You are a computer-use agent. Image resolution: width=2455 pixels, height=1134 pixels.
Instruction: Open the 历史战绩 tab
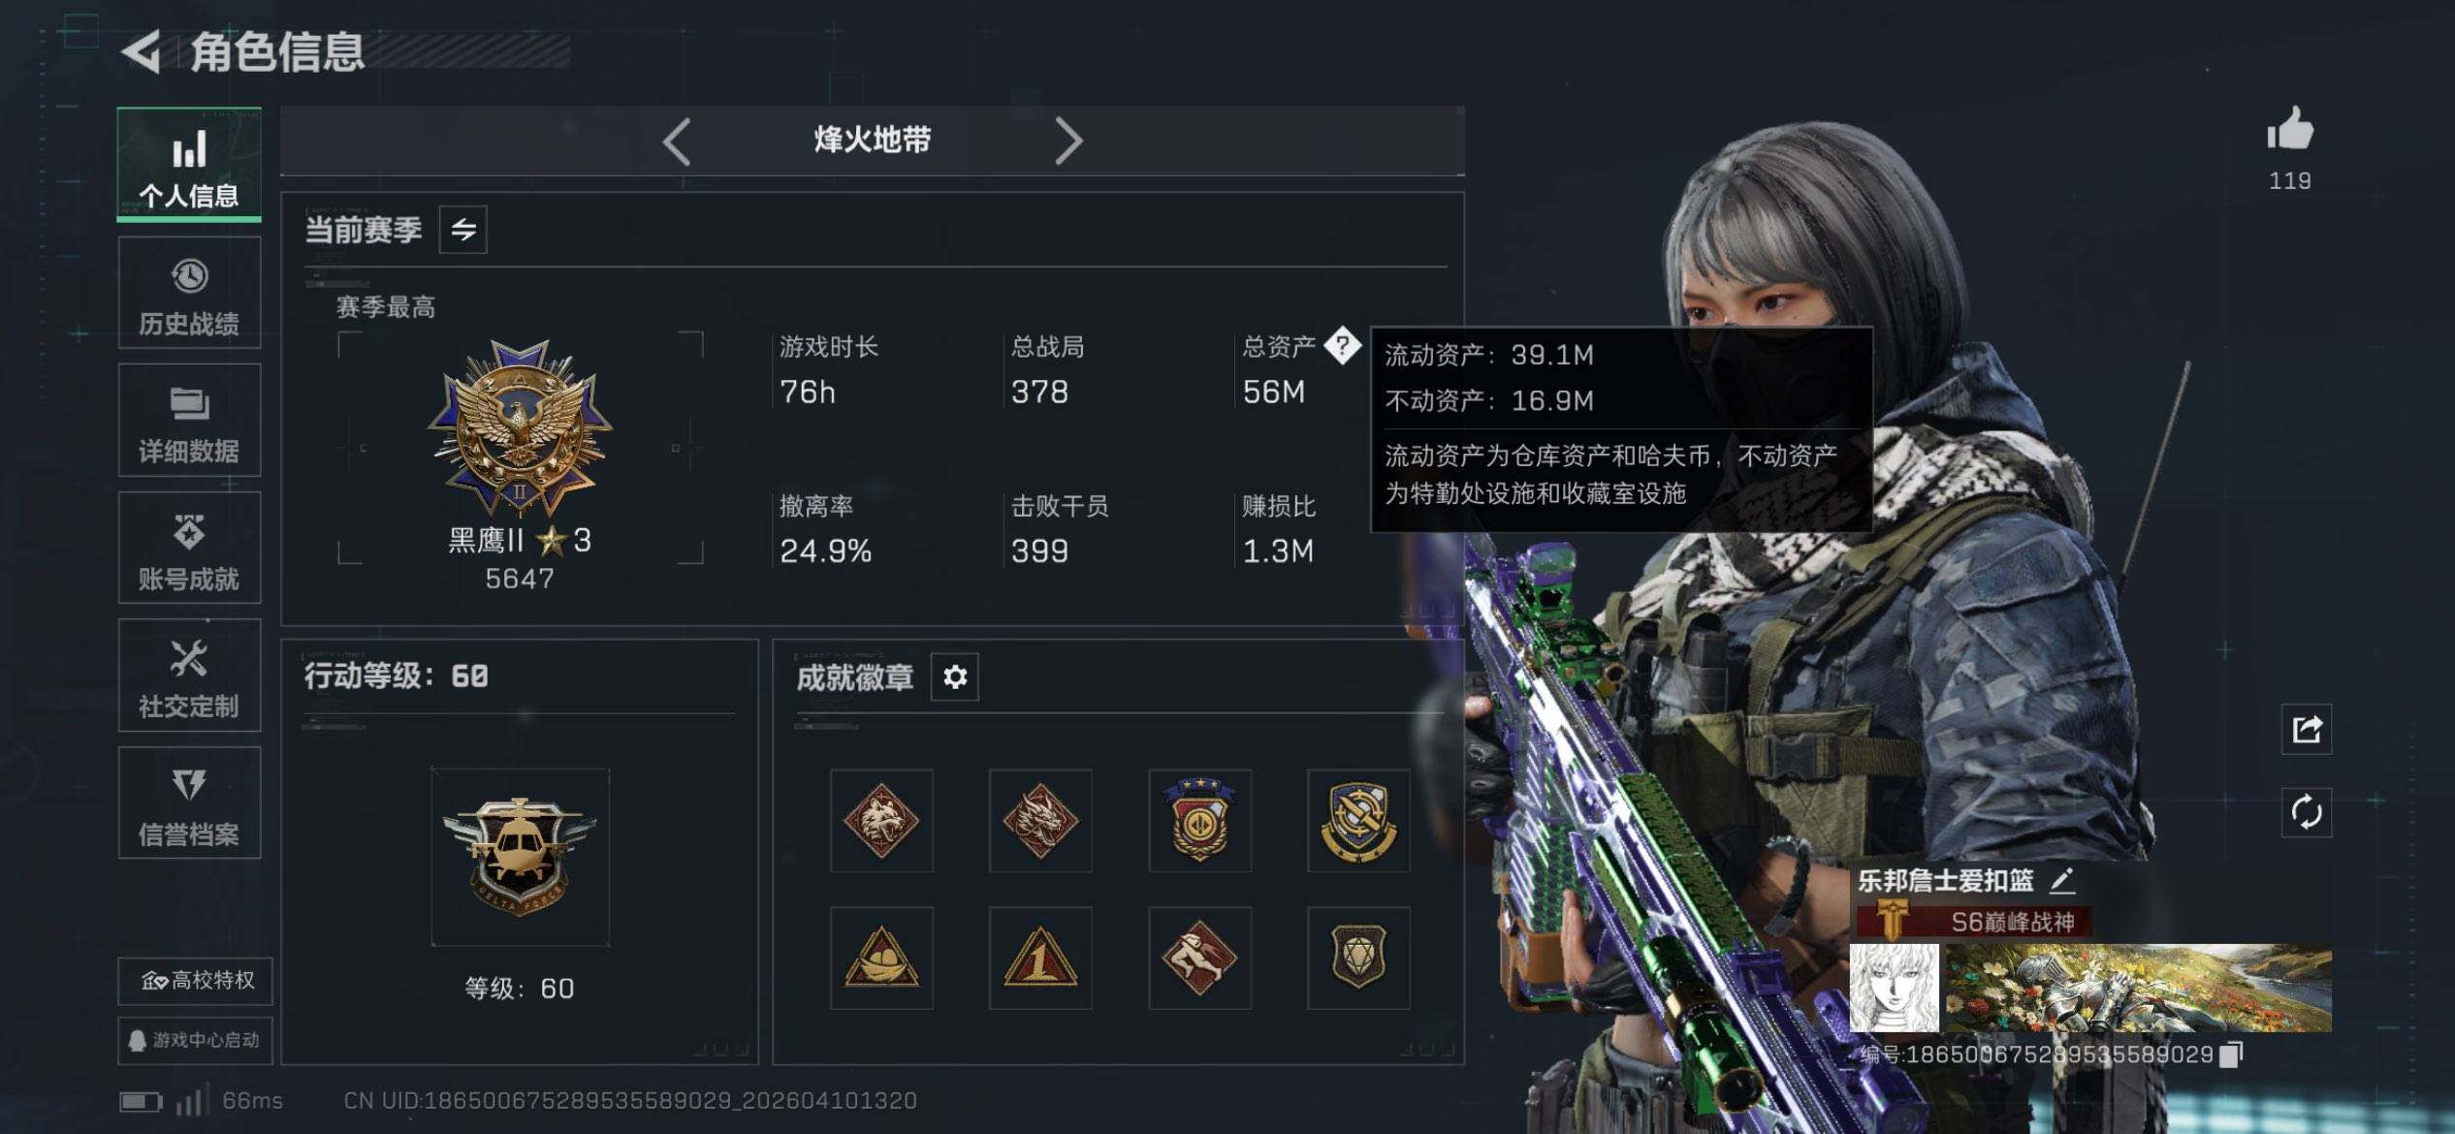[x=189, y=294]
